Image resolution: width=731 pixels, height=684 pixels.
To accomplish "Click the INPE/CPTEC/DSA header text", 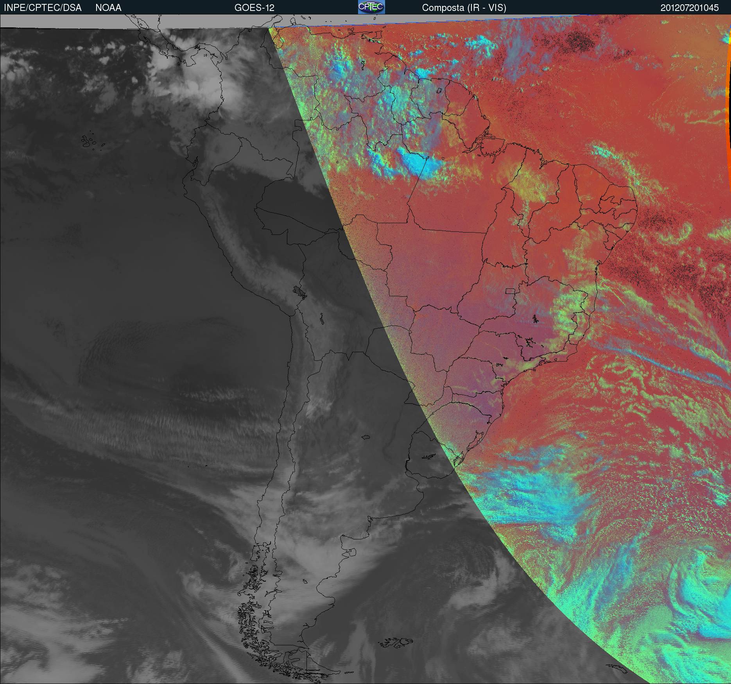I will pos(43,8).
